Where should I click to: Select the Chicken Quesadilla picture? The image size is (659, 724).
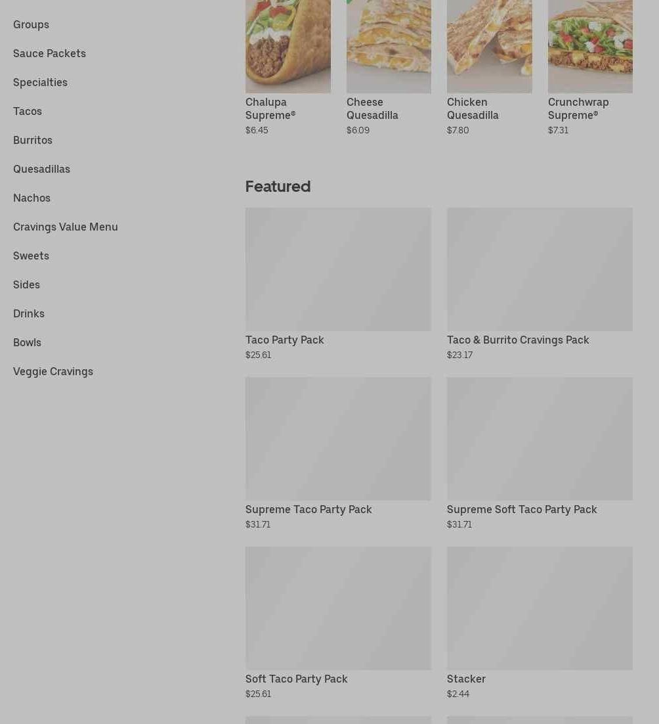click(x=489, y=46)
